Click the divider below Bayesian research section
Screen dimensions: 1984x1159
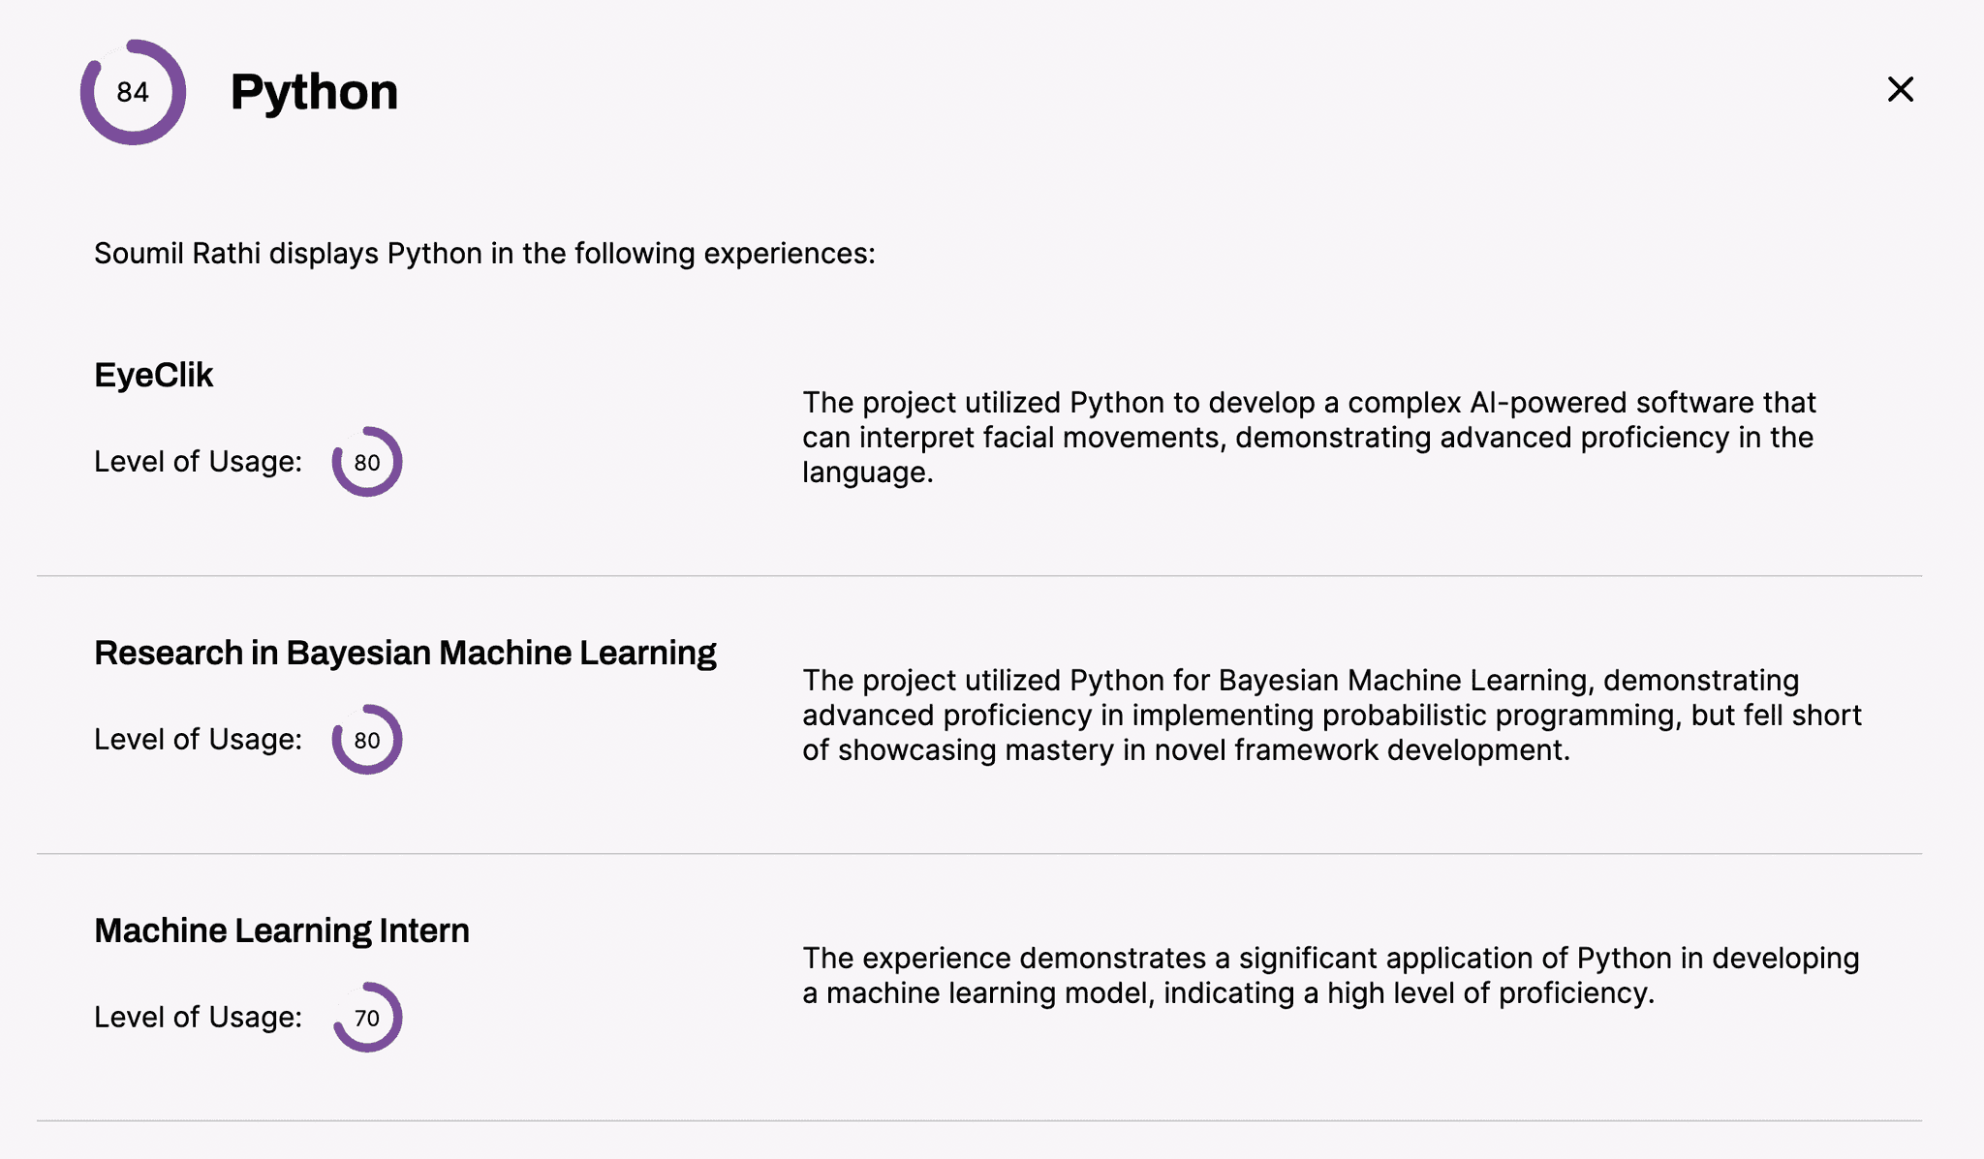[979, 854]
